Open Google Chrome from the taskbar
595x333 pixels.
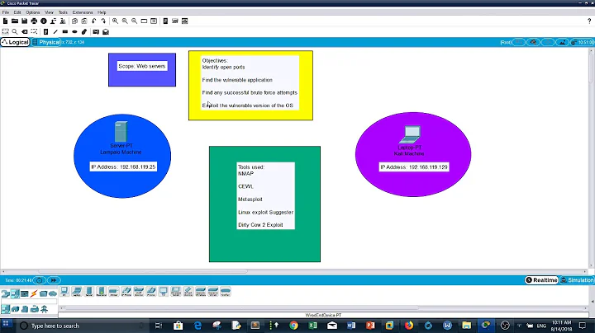point(293,326)
